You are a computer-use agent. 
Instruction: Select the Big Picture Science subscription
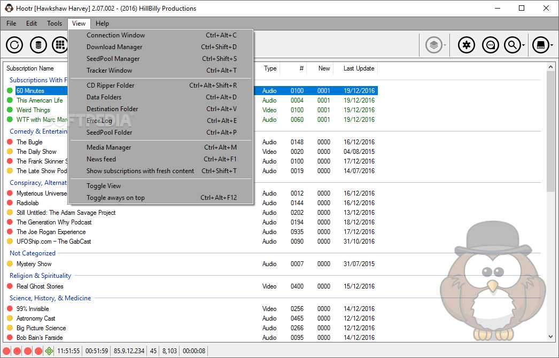click(x=41, y=328)
